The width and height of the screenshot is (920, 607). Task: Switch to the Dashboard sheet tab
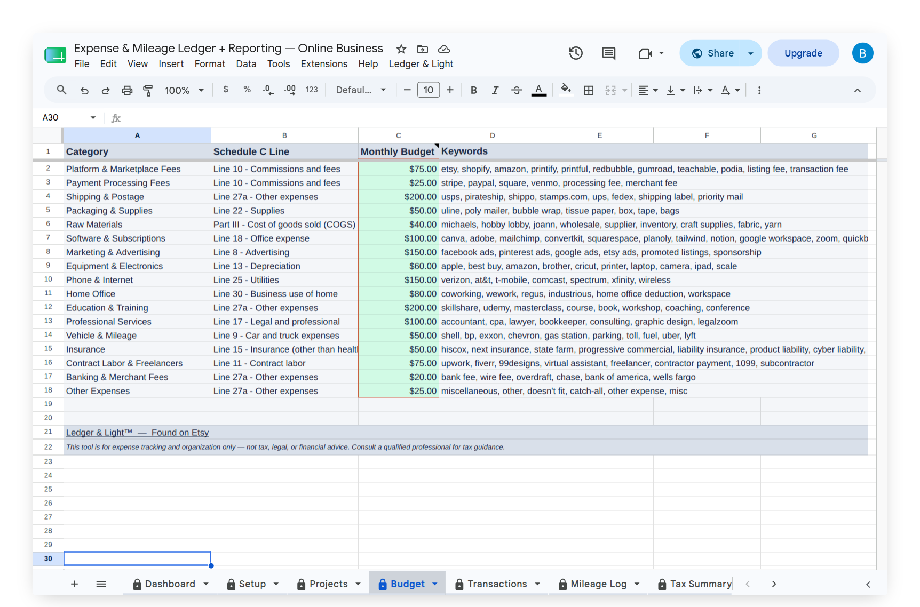tap(170, 584)
